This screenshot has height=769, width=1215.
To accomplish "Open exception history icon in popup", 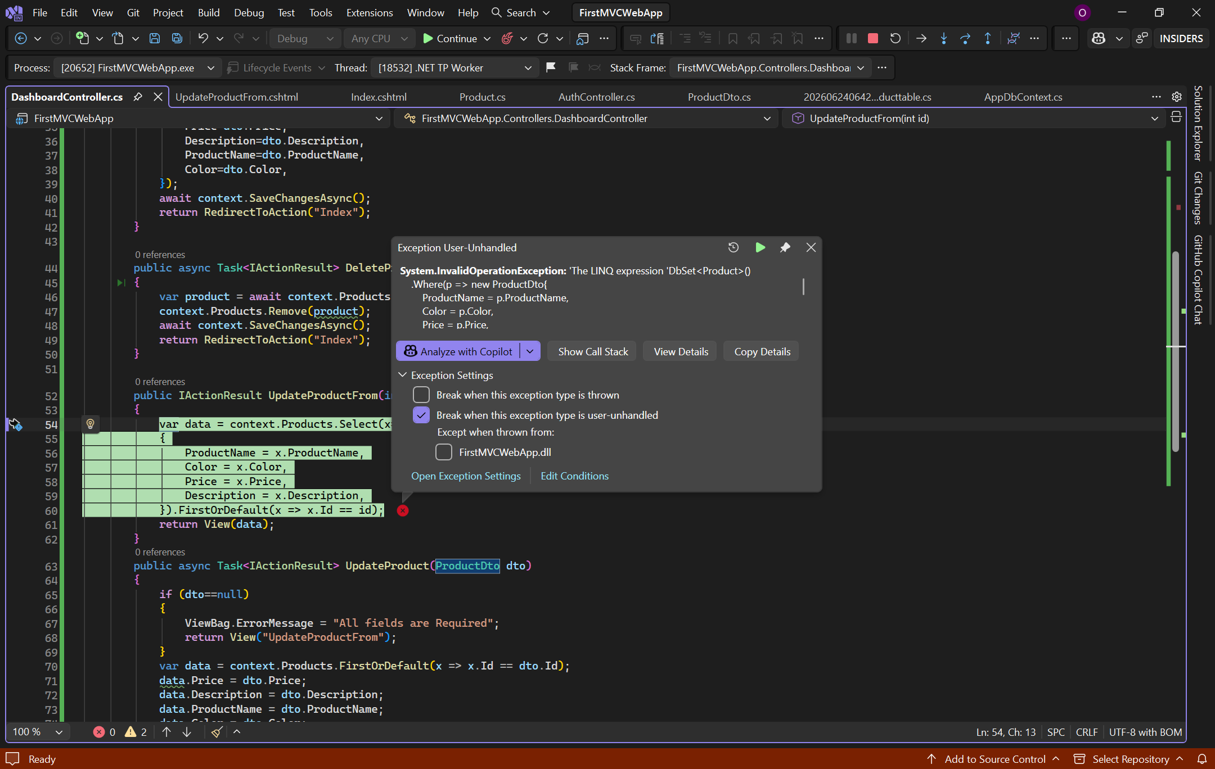I will click(x=733, y=247).
